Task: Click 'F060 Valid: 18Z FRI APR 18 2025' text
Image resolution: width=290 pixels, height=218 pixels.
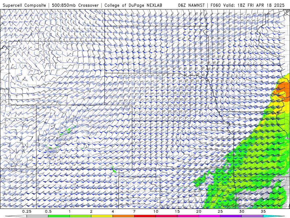Action: 248,5
